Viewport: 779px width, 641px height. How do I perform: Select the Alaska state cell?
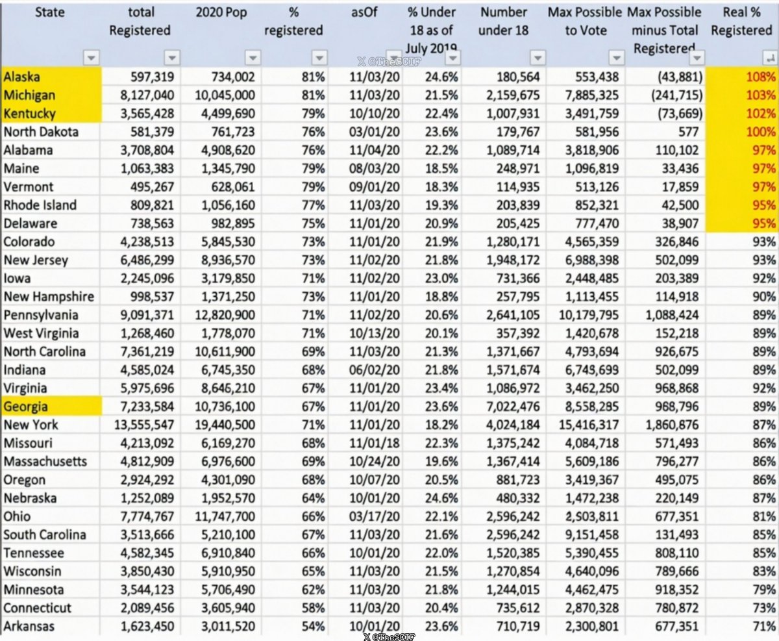(x=51, y=77)
